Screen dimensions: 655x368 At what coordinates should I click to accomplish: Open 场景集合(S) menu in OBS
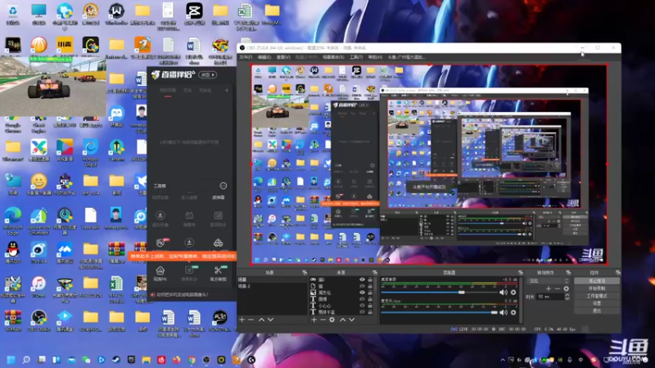coord(333,57)
